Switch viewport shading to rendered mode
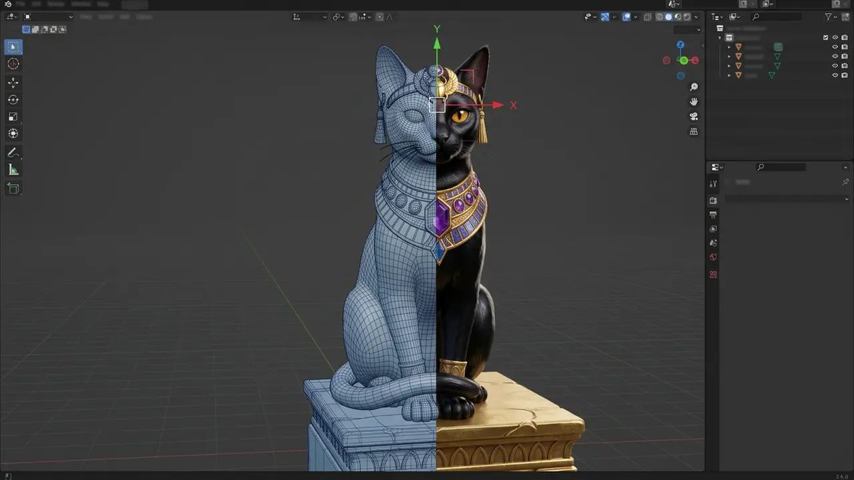The width and height of the screenshot is (854, 480). 687,17
